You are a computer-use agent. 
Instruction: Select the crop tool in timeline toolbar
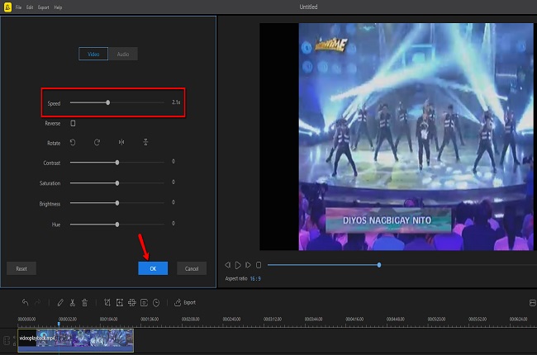[x=107, y=302]
